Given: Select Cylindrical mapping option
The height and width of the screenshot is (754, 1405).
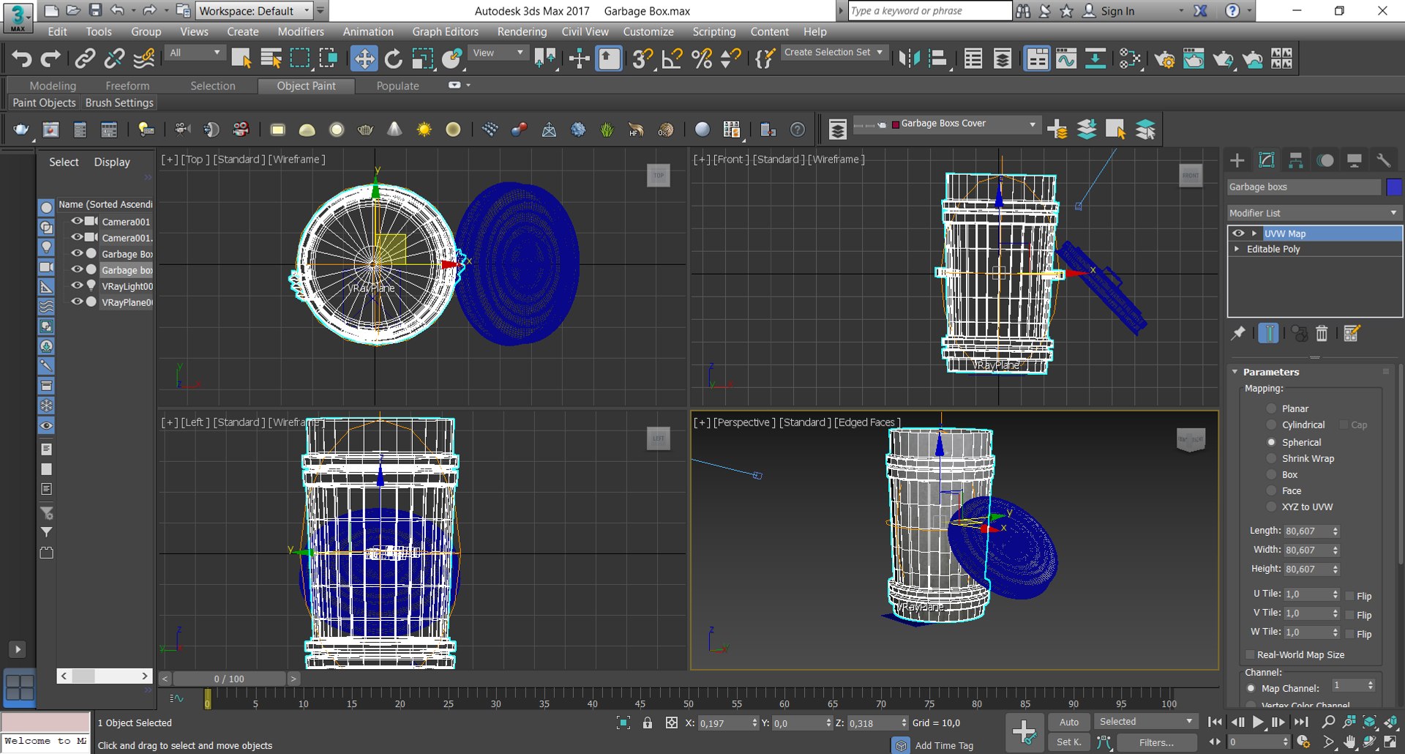Looking at the screenshot, I should tap(1271, 425).
